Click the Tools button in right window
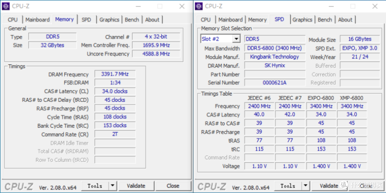Screen dimensions: 386x193 coord(288,186)
